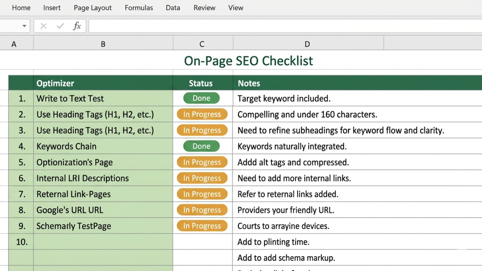
Task: Select note 'Refer to reternal links added.'
Action: pyautogui.click(x=357, y=194)
